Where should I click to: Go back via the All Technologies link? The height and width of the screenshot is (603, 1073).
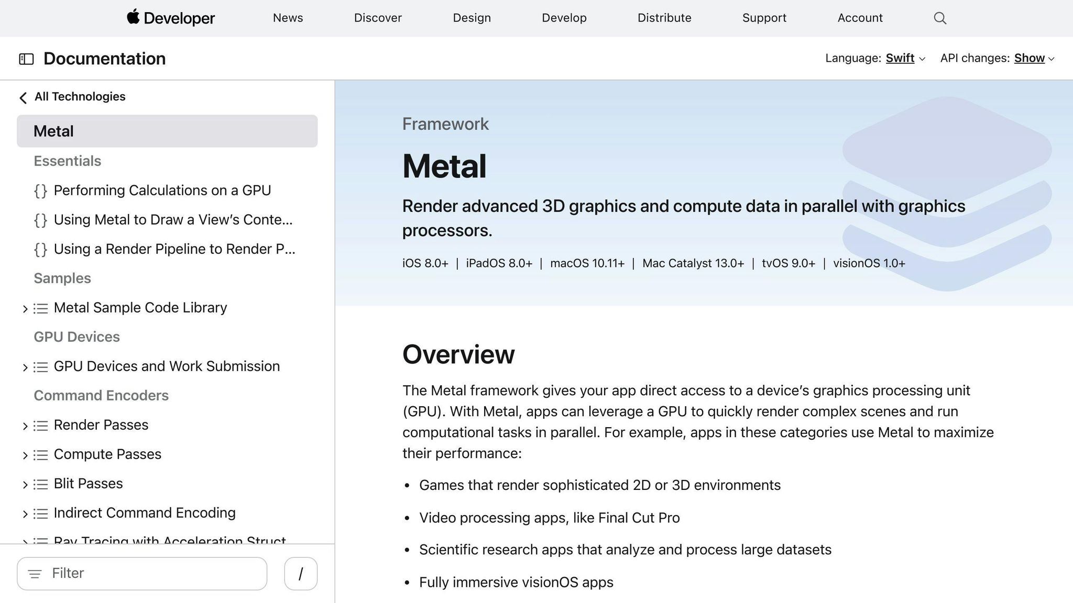(80, 96)
